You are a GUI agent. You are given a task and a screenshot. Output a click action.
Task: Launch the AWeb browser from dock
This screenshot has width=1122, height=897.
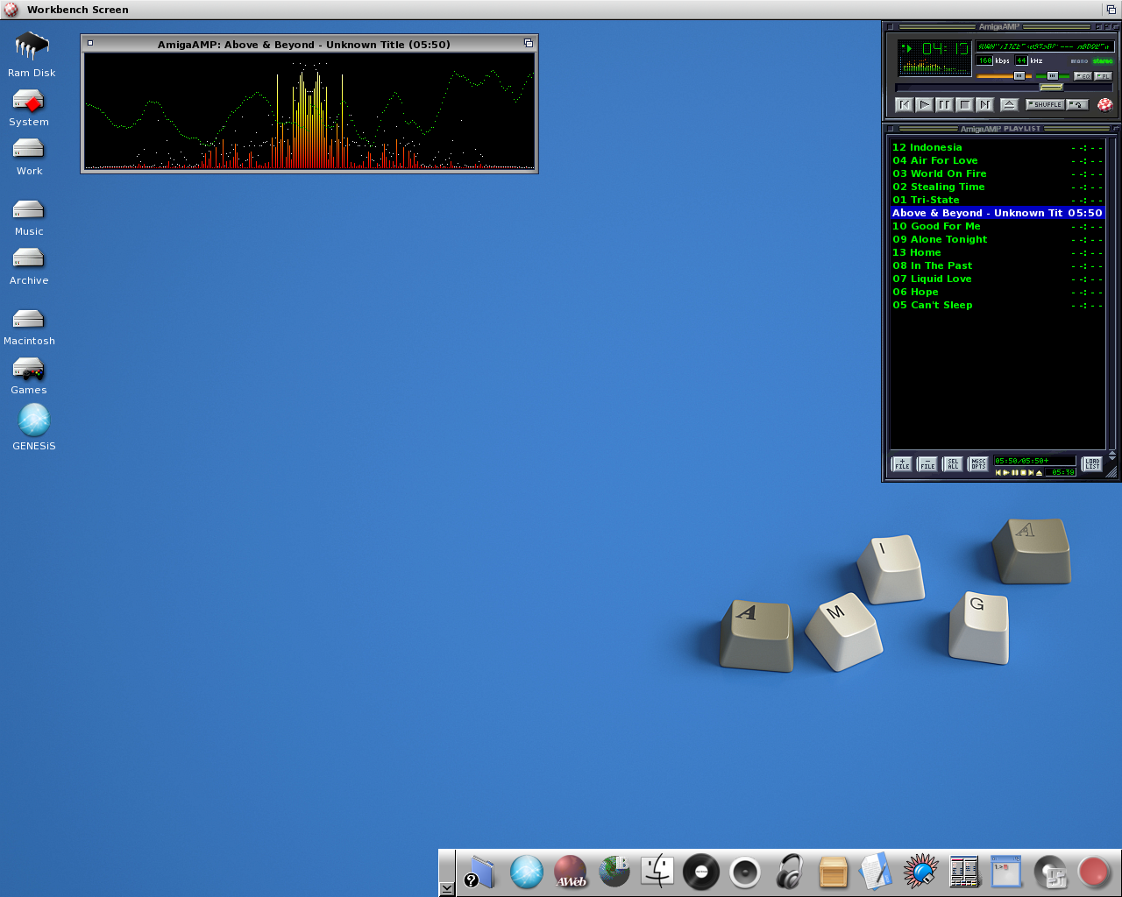click(x=571, y=872)
